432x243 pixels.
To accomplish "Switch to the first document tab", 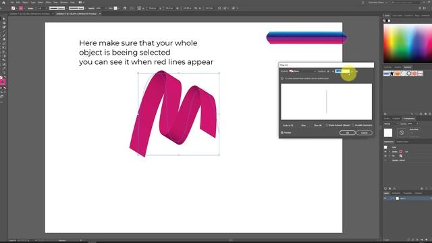I will pyautogui.click(x=30, y=13).
